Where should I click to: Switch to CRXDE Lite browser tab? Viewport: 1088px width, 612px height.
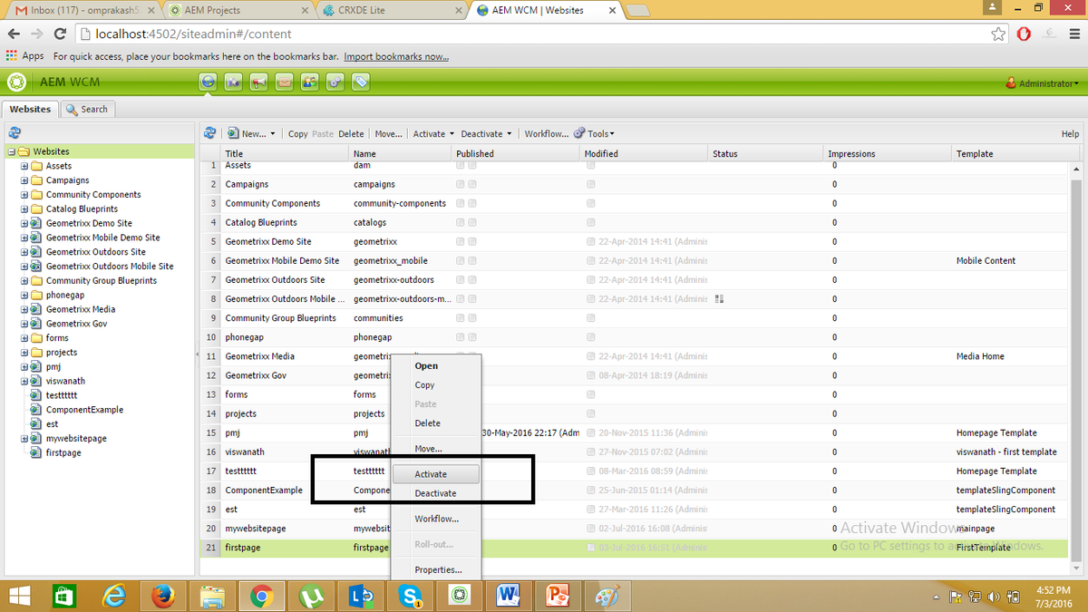point(390,9)
